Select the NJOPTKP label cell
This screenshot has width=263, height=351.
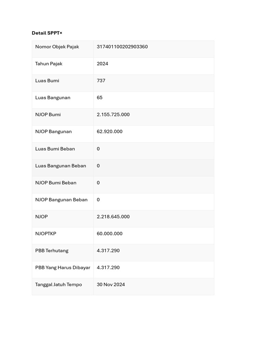click(x=63, y=236)
